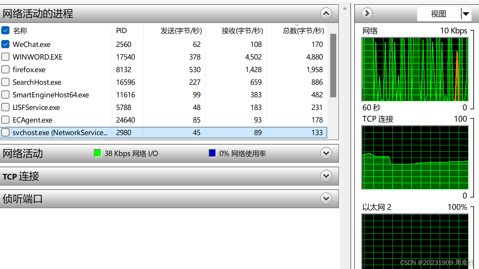Image resolution: width=479 pixels, height=269 pixels.
Task: Click the 网络活动 section title
Action: click(23, 153)
